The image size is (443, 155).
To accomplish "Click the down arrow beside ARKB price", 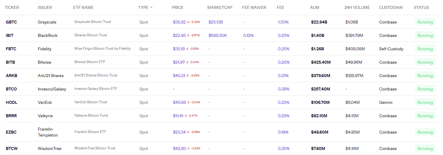I will click(x=188, y=76).
